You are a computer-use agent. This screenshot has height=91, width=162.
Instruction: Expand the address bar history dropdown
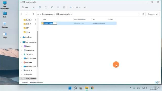[139, 14]
